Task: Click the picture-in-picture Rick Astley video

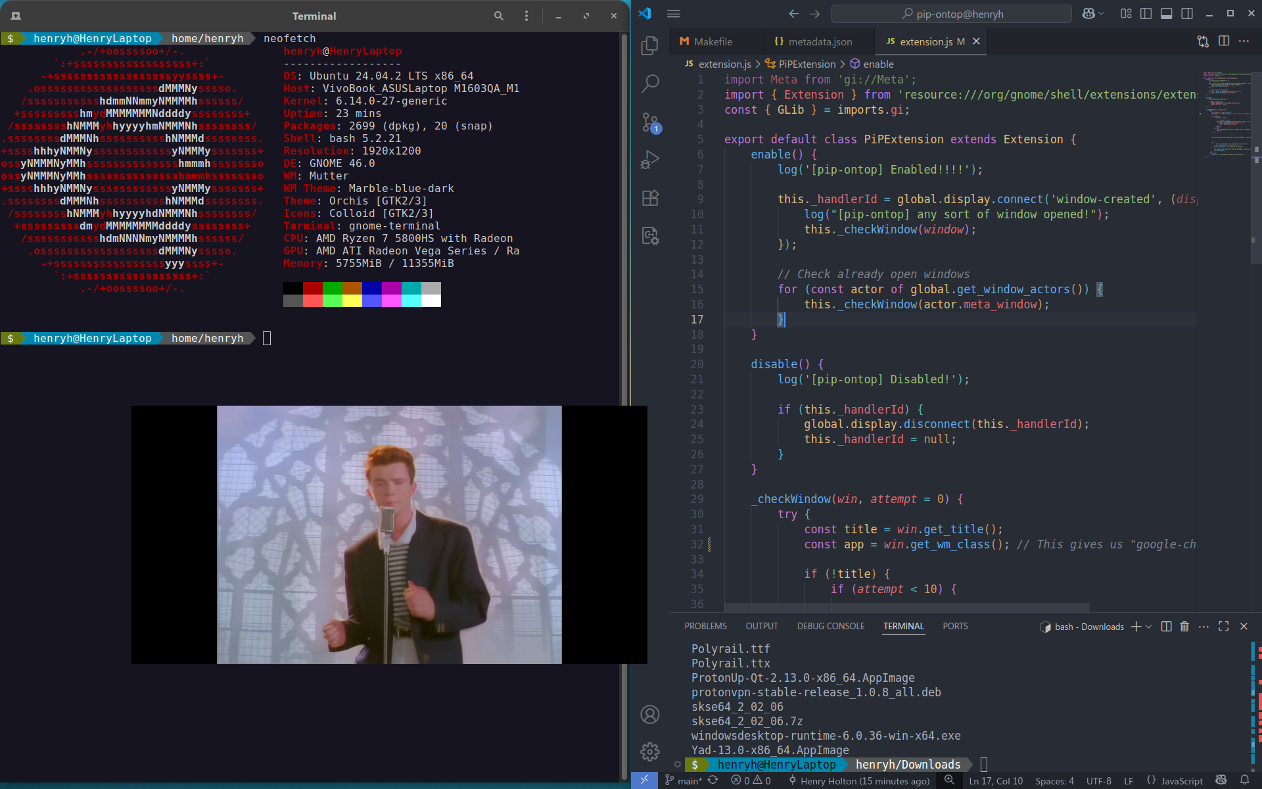Action: coord(389,535)
